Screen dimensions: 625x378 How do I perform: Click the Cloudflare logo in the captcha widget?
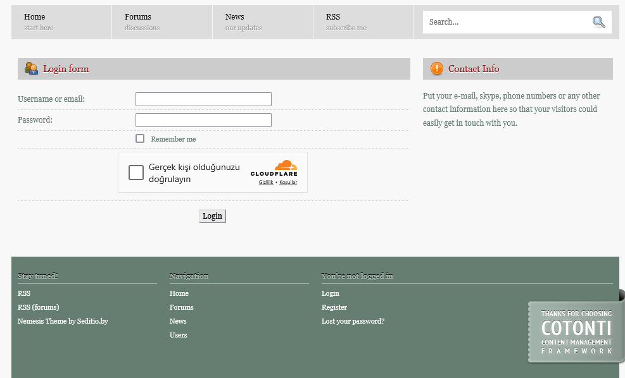[274, 168]
